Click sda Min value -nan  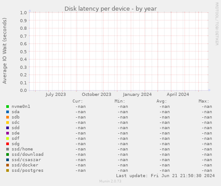(123, 112)
